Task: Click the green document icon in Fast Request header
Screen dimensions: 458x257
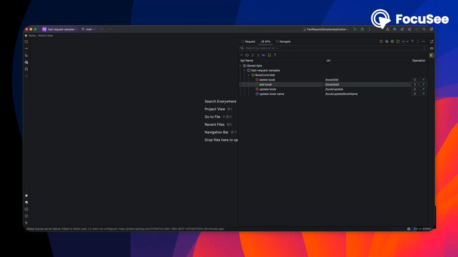Action: pyautogui.click(x=398, y=42)
